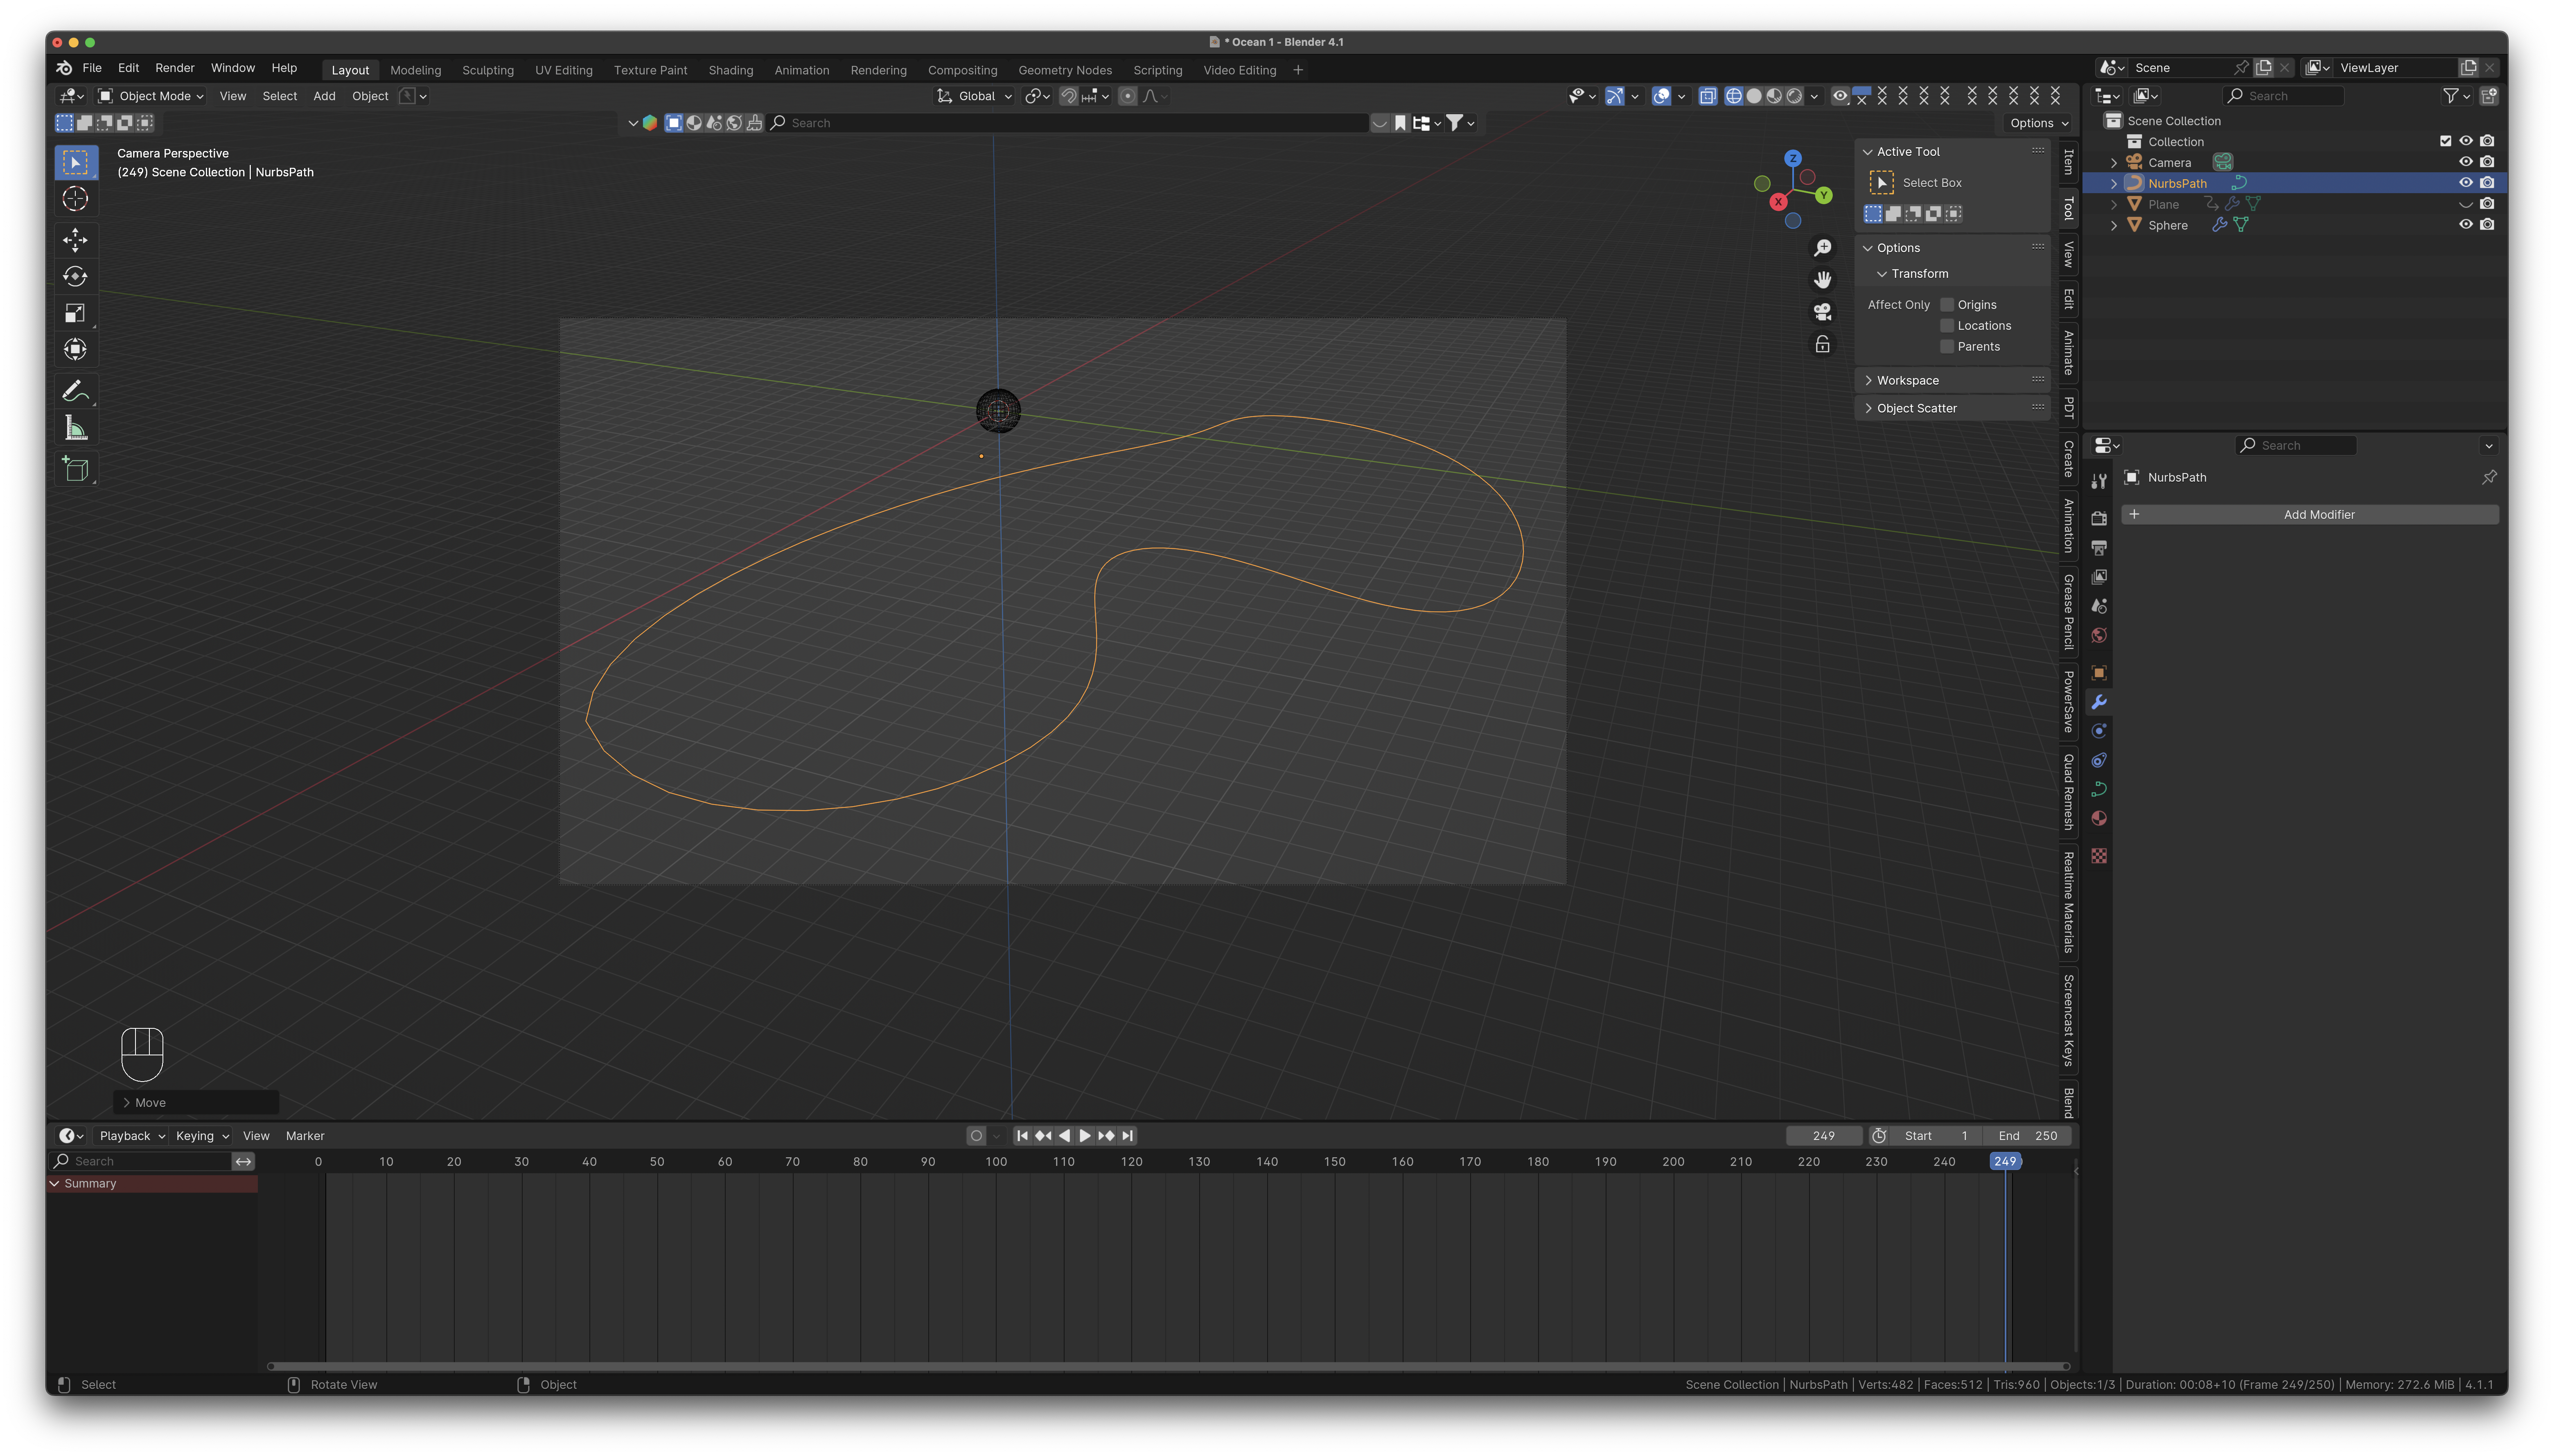Viewport: 2554px width, 1456px height.
Task: Click the Start frame field
Action: coord(1936,1136)
